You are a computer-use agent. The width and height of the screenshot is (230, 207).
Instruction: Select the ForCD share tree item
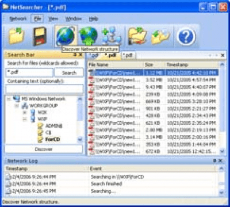52,139
